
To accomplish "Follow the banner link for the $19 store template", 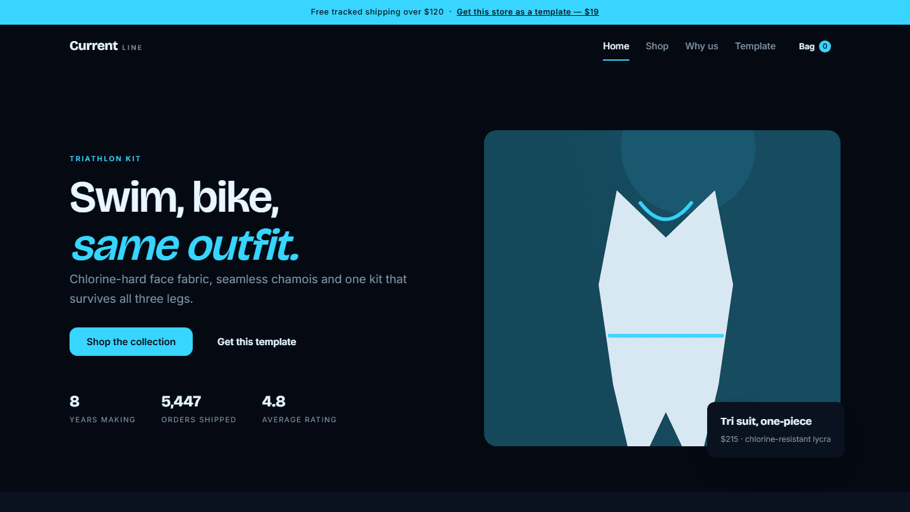I will point(528,12).
